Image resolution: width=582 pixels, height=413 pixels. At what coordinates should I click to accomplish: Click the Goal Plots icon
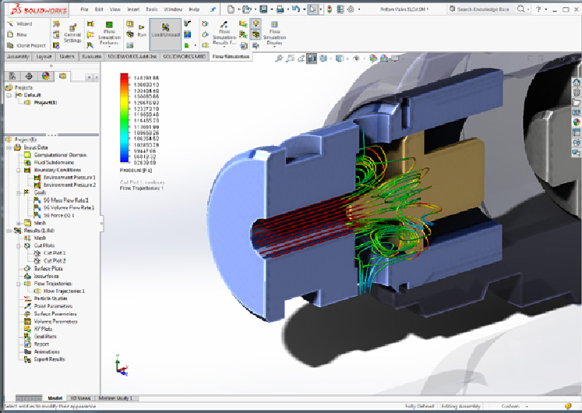(x=27, y=336)
